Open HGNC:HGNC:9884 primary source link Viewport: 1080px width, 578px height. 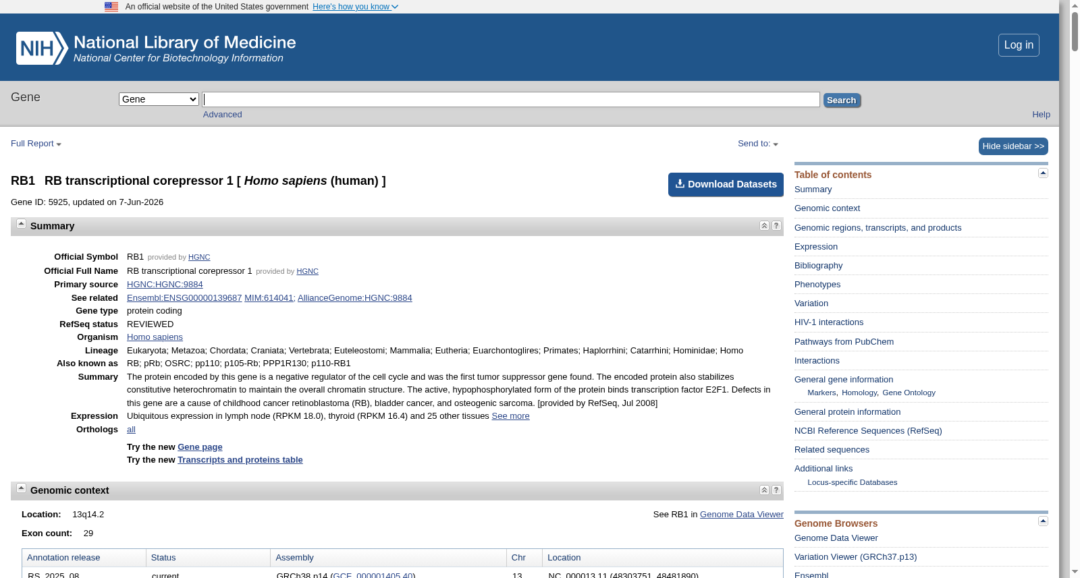click(x=165, y=285)
